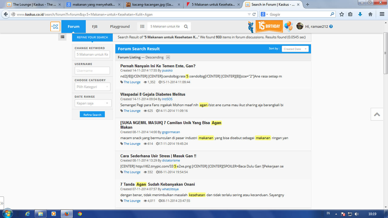This screenshot has height=218, width=388.
Task: Collapse the Forum Listing descending toggle
Action: point(168,57)
